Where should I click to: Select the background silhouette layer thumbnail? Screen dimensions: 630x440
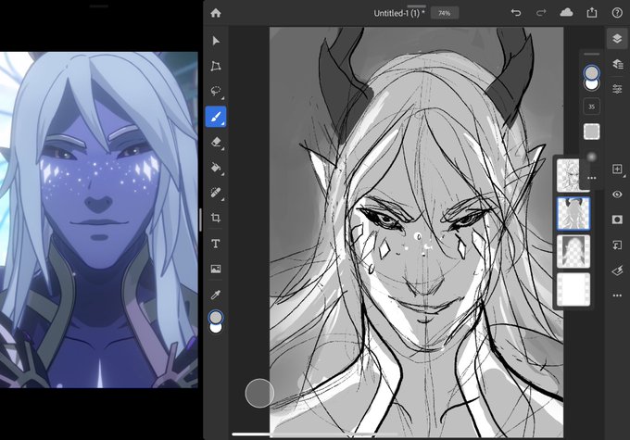click(573, 251)
